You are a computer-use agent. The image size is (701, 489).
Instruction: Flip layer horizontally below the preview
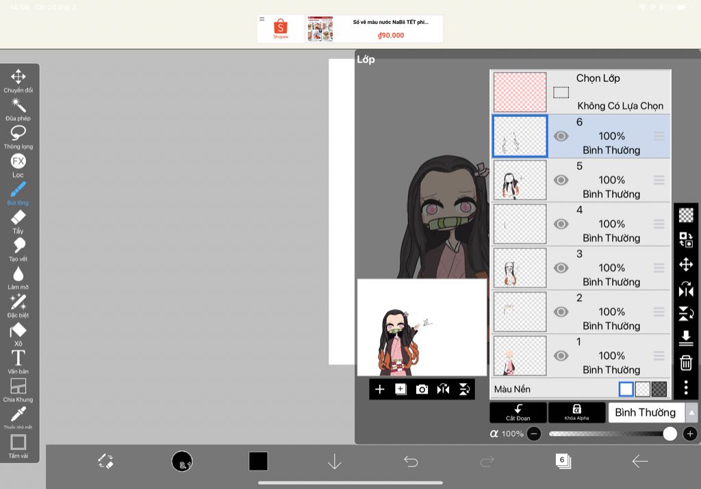click(x=443, y=389)
